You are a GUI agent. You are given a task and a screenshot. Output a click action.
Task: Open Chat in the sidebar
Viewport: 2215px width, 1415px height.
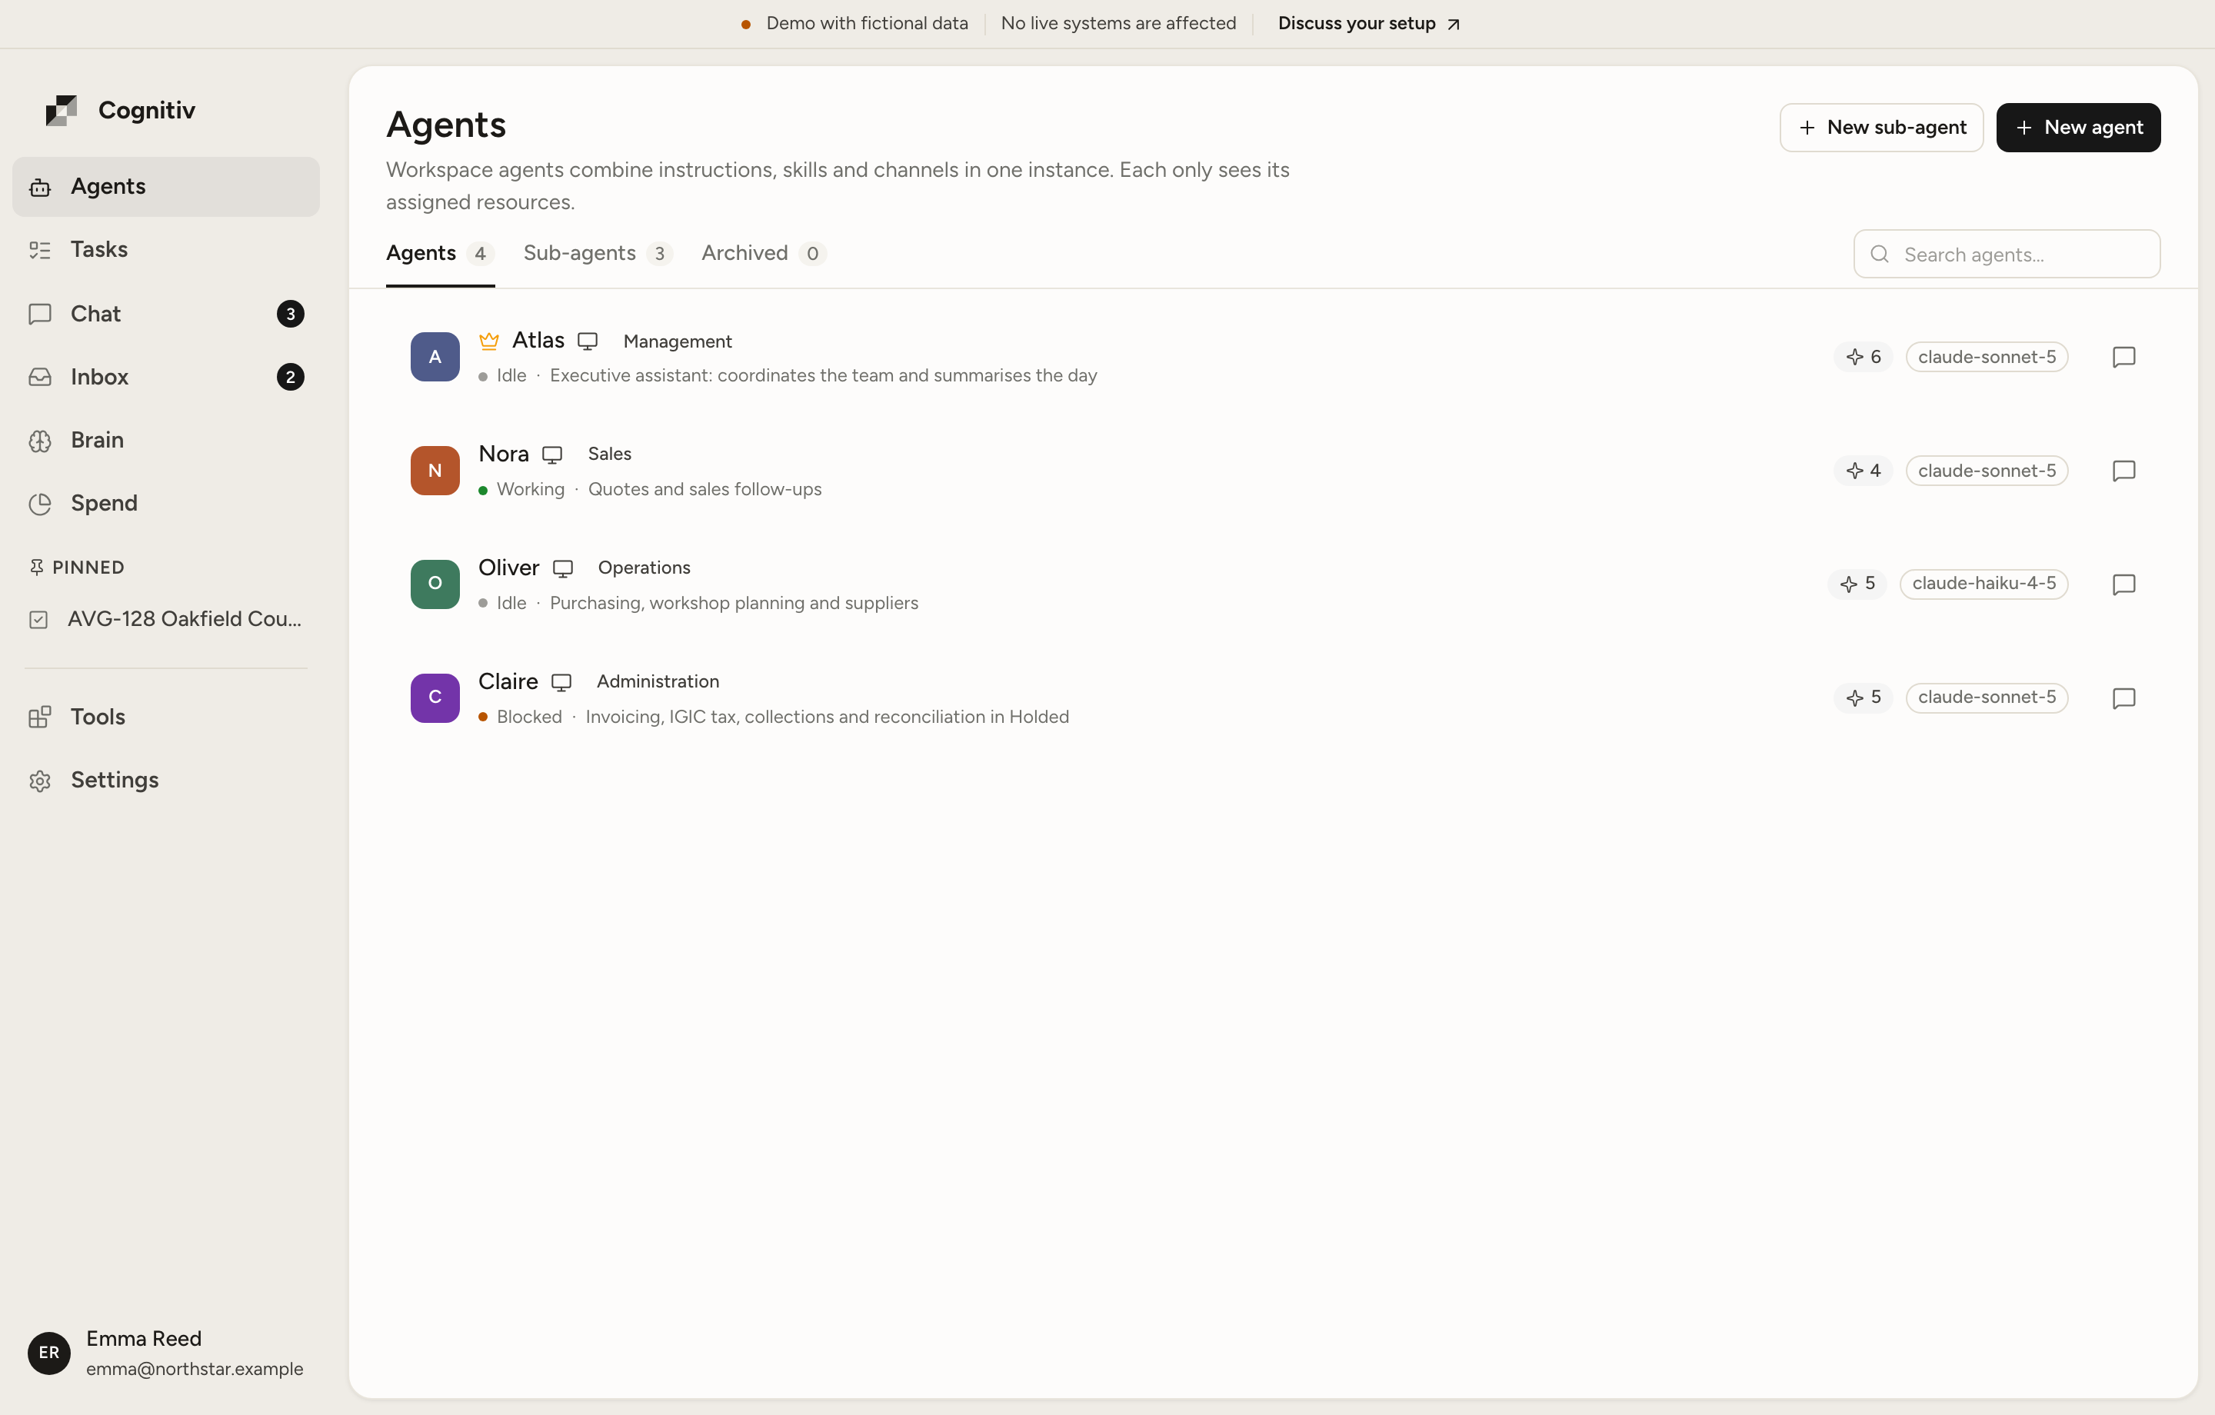(165, 314)
